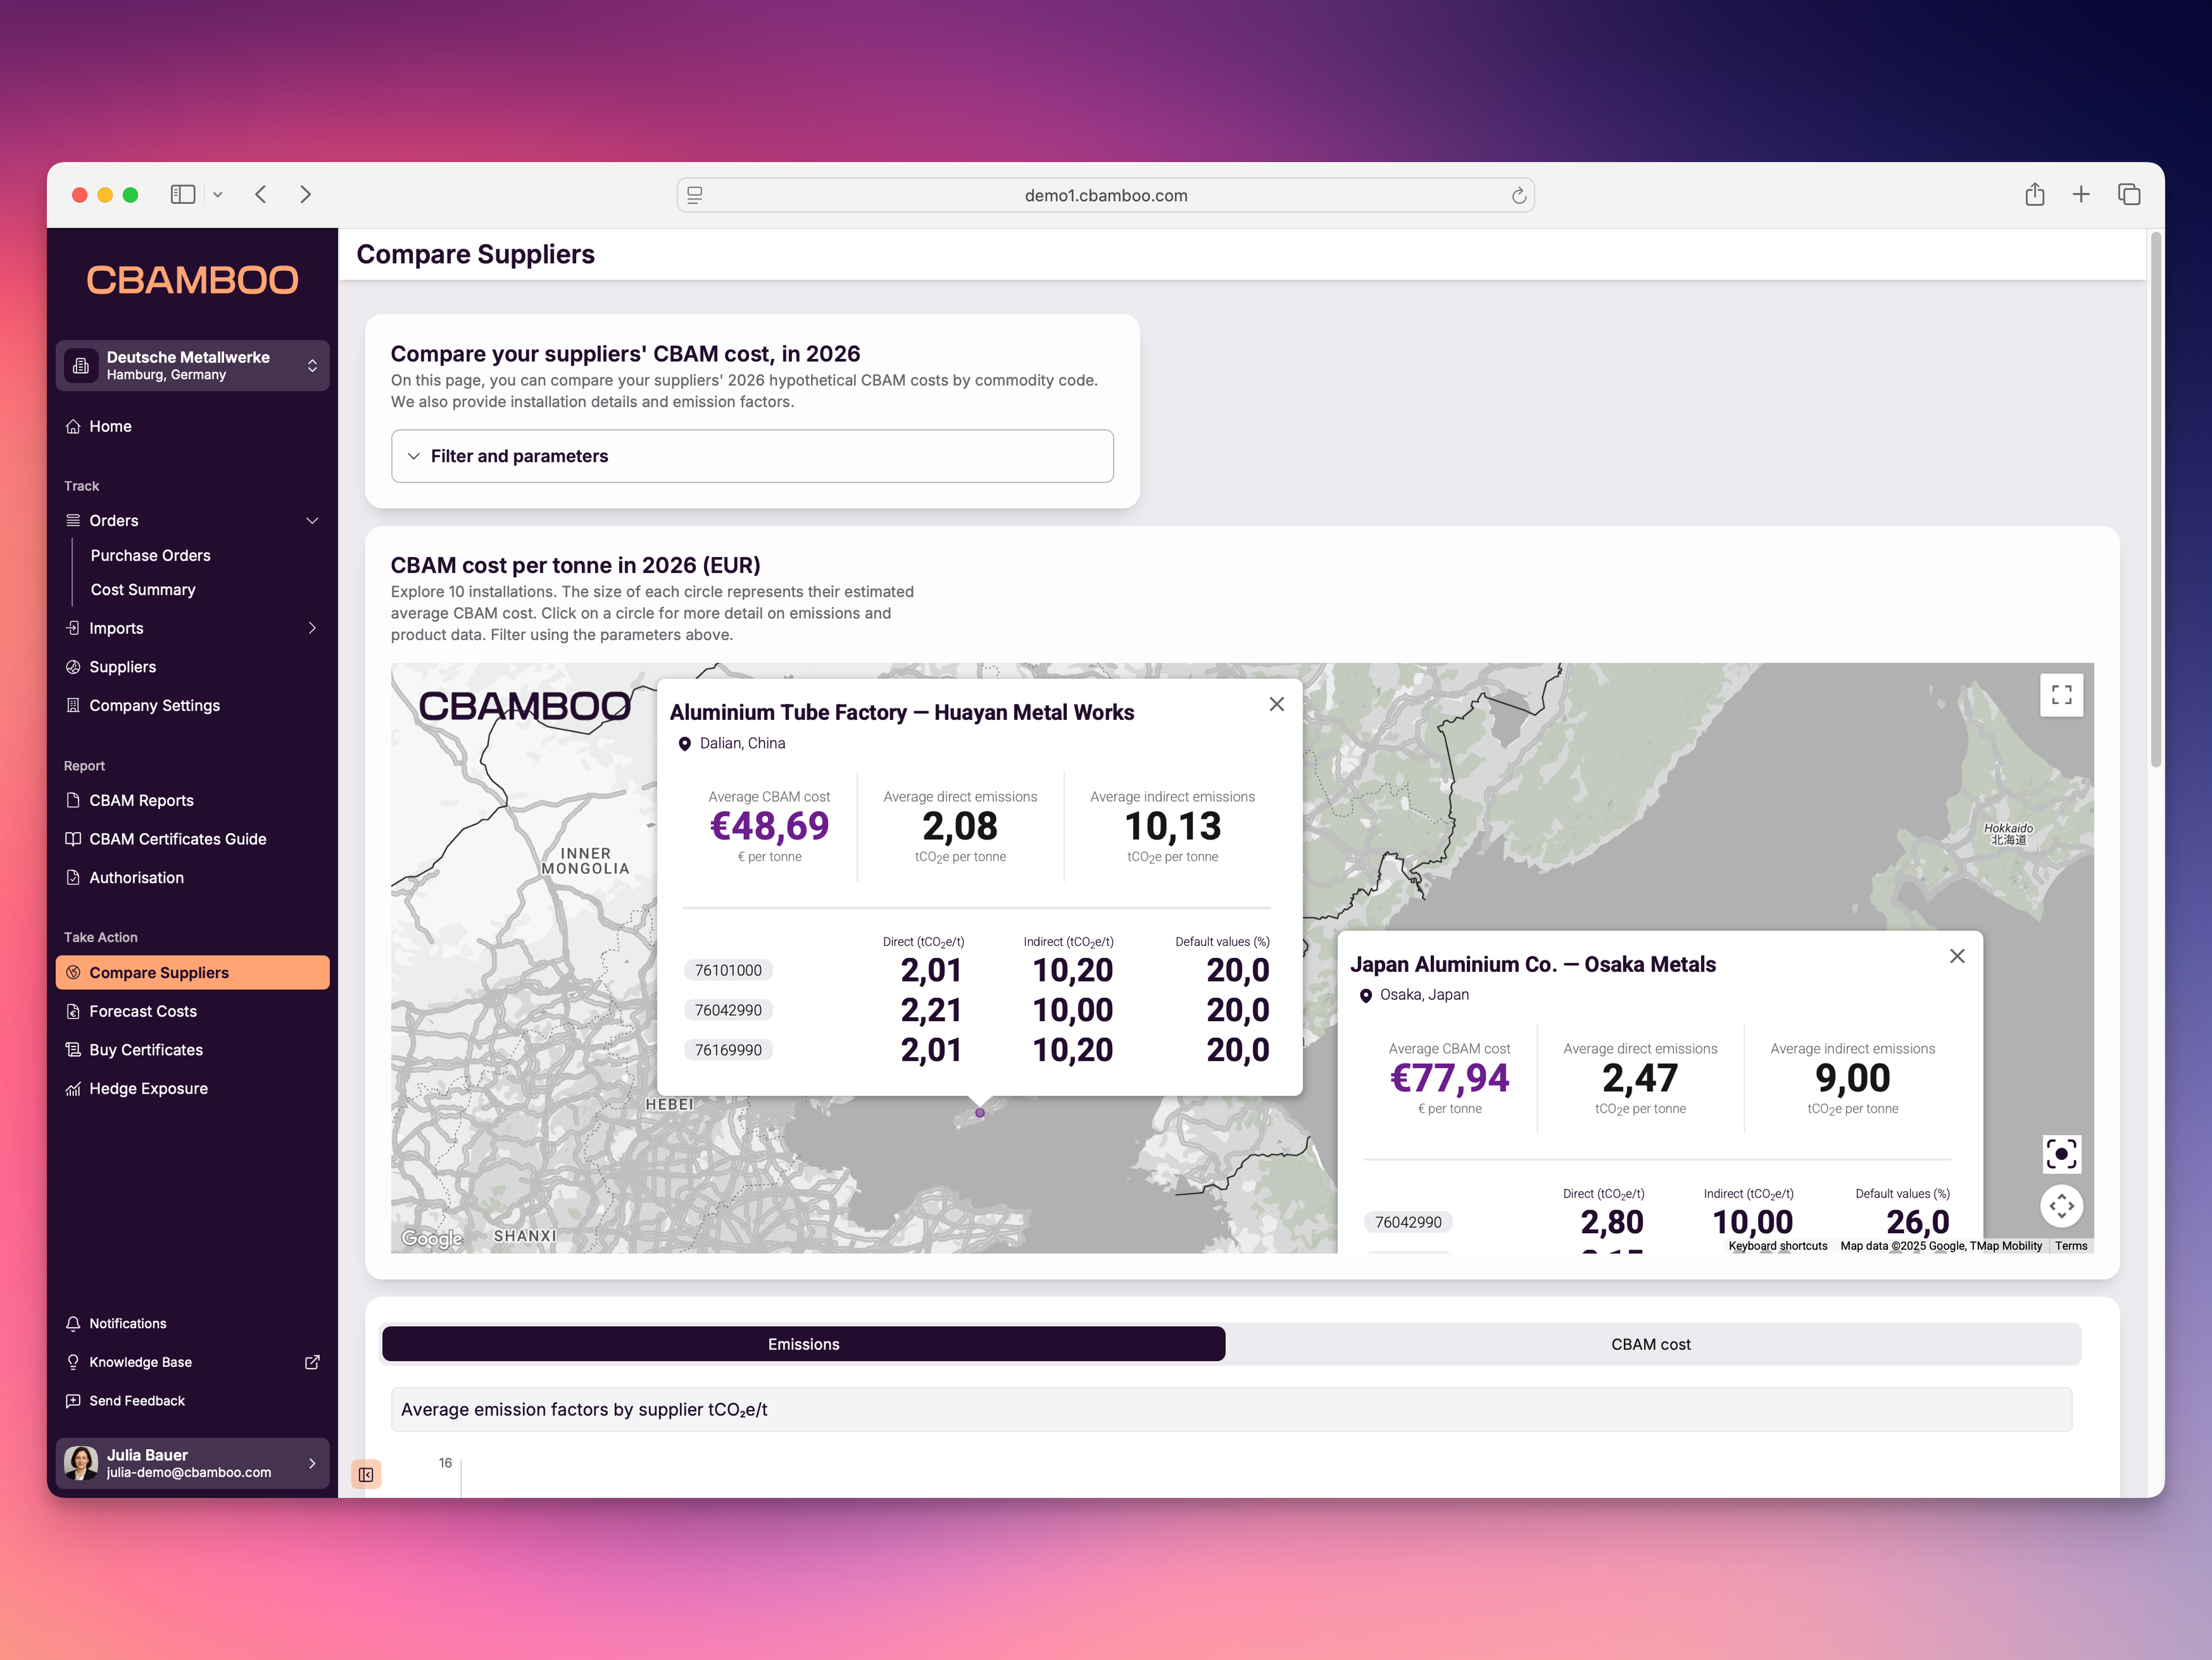Image resolution: width=2212 pixels, height=1660 pixels.
Task: Open map Terms link
Action: click(x=2071, y=1246)
